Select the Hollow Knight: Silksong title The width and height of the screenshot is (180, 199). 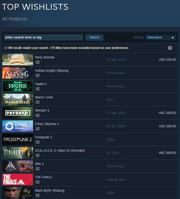coord(52,71)
